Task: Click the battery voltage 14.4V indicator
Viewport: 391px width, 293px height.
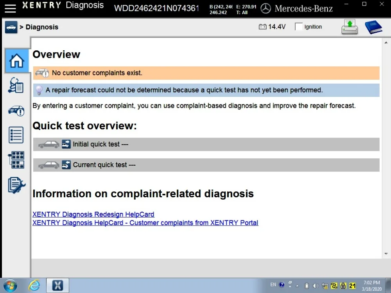Action: (272, 27)
